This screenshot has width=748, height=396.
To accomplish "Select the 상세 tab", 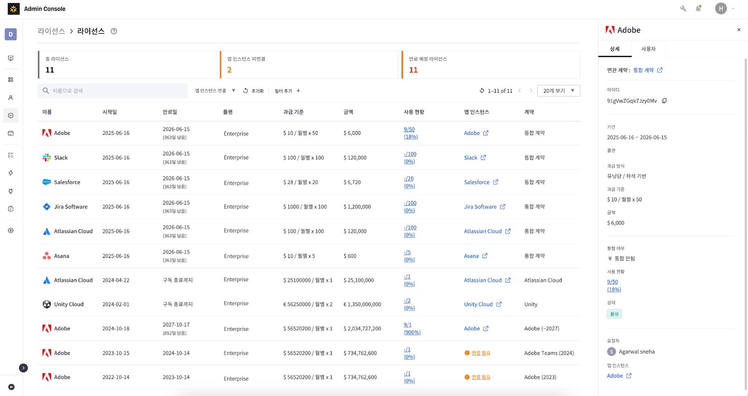I will pyautogui.click(x=614, y=49).
